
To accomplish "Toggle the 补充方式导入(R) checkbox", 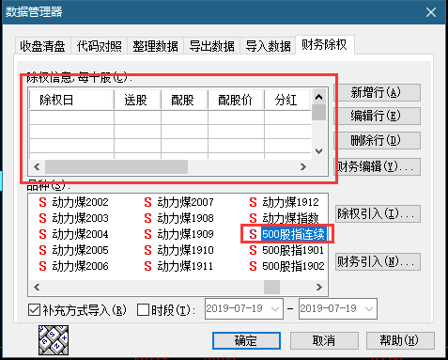I will (77, 310).
